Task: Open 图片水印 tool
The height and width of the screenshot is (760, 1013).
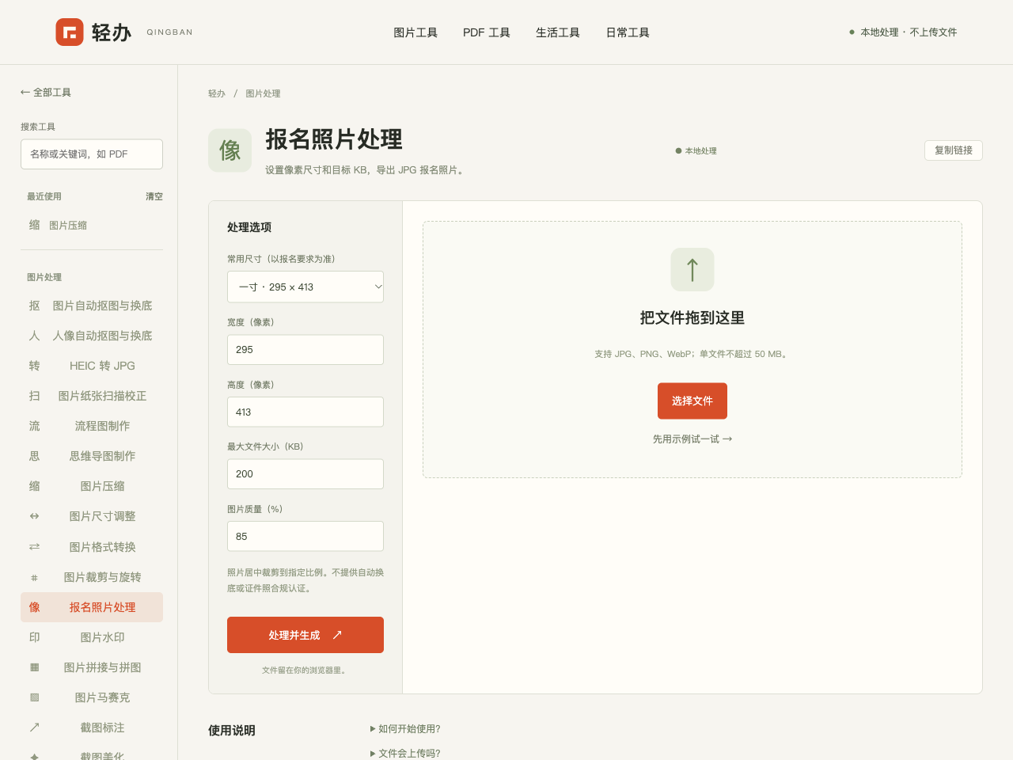Action: pos(92,637)
